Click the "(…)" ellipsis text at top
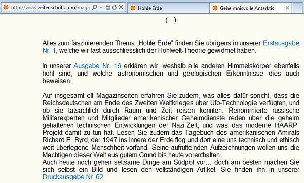This screenshot has height=183, width=304. pos(171,20)
